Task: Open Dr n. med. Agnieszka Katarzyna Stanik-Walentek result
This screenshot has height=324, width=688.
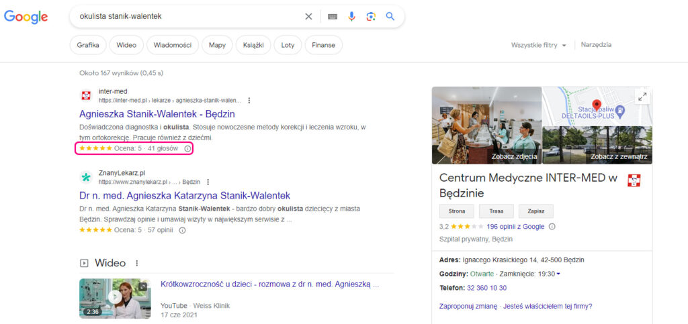Action: [x=185, y=195]
